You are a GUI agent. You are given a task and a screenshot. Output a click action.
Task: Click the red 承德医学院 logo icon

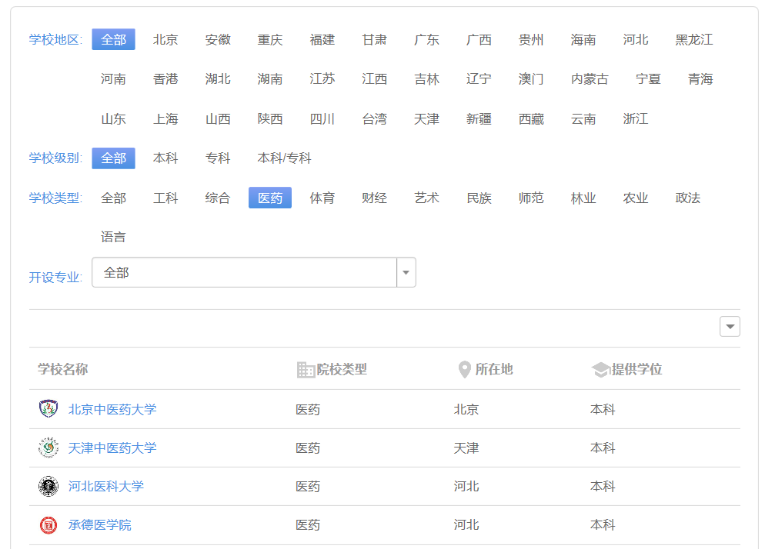tap(48, 524)
